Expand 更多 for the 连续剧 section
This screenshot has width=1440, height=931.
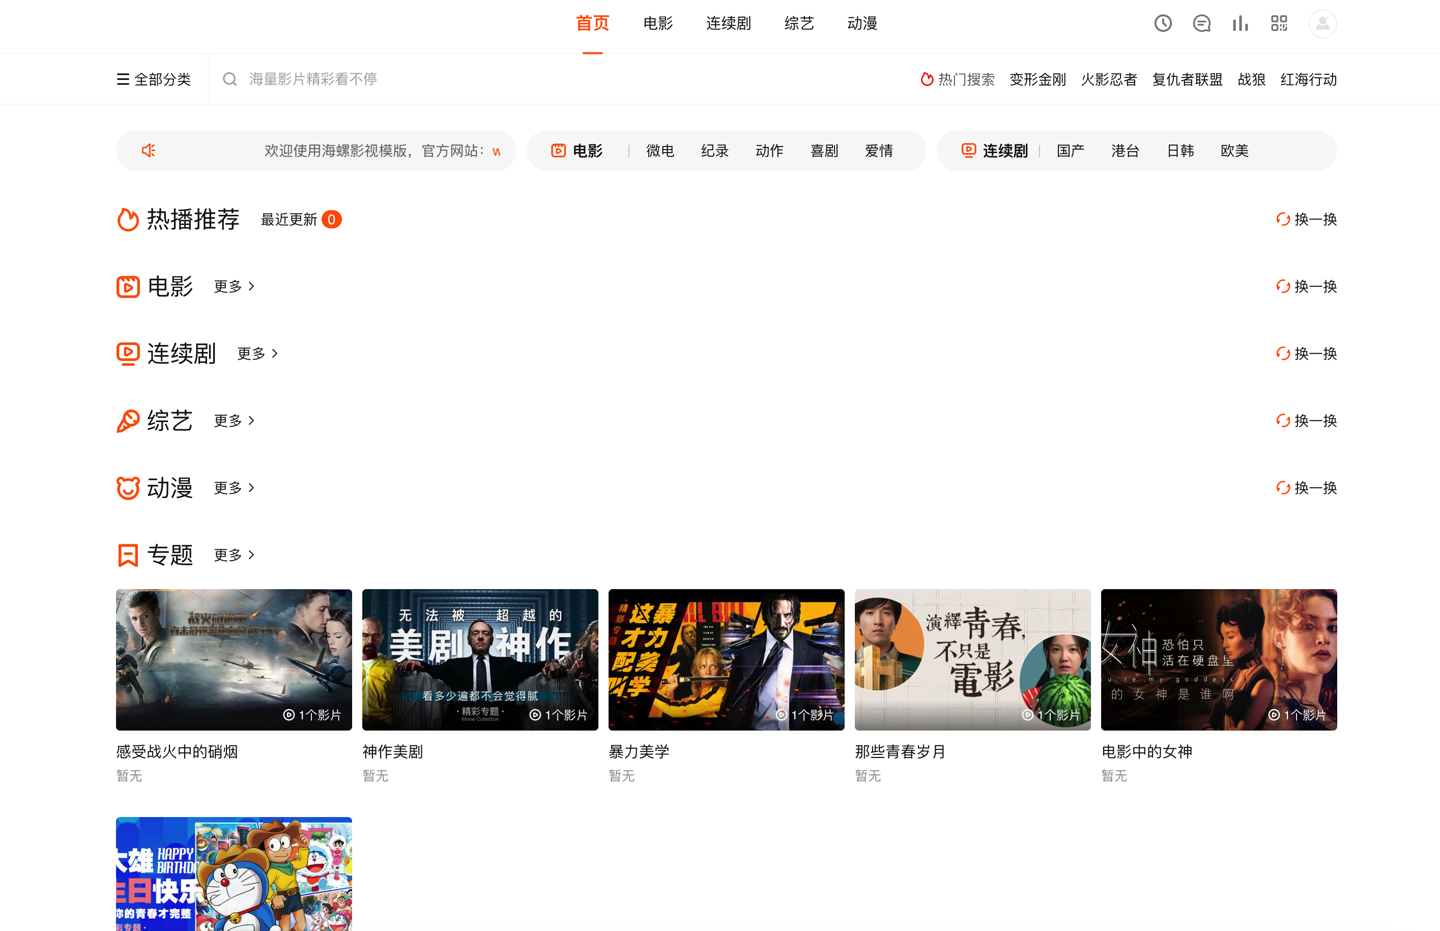(x=258, y=354)
